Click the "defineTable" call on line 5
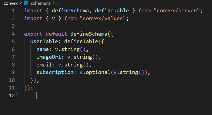 pyautogui.click(x=81, y=42)
